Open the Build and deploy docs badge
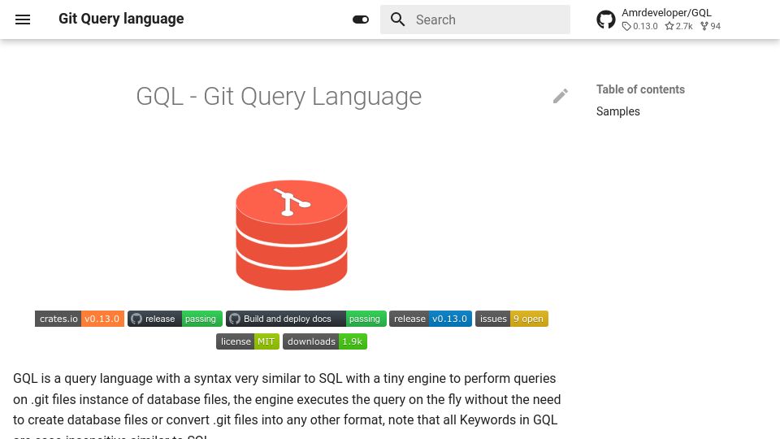This screenshot has width=780, height=439. click(306, 319)
